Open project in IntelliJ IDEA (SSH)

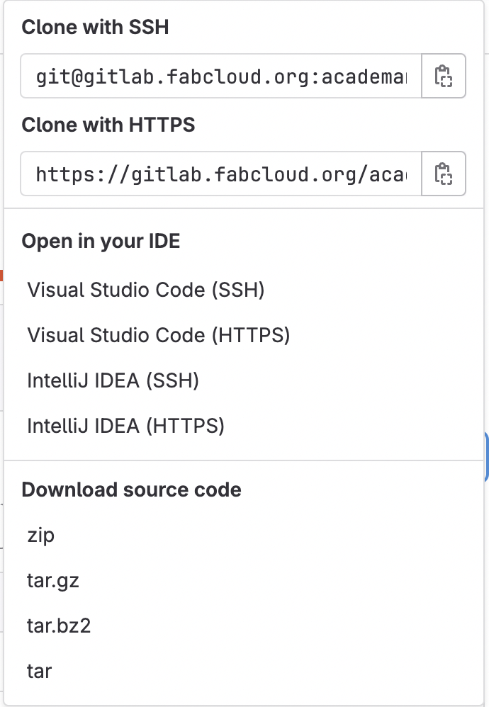pyautogui.click(x=113, y=380)
